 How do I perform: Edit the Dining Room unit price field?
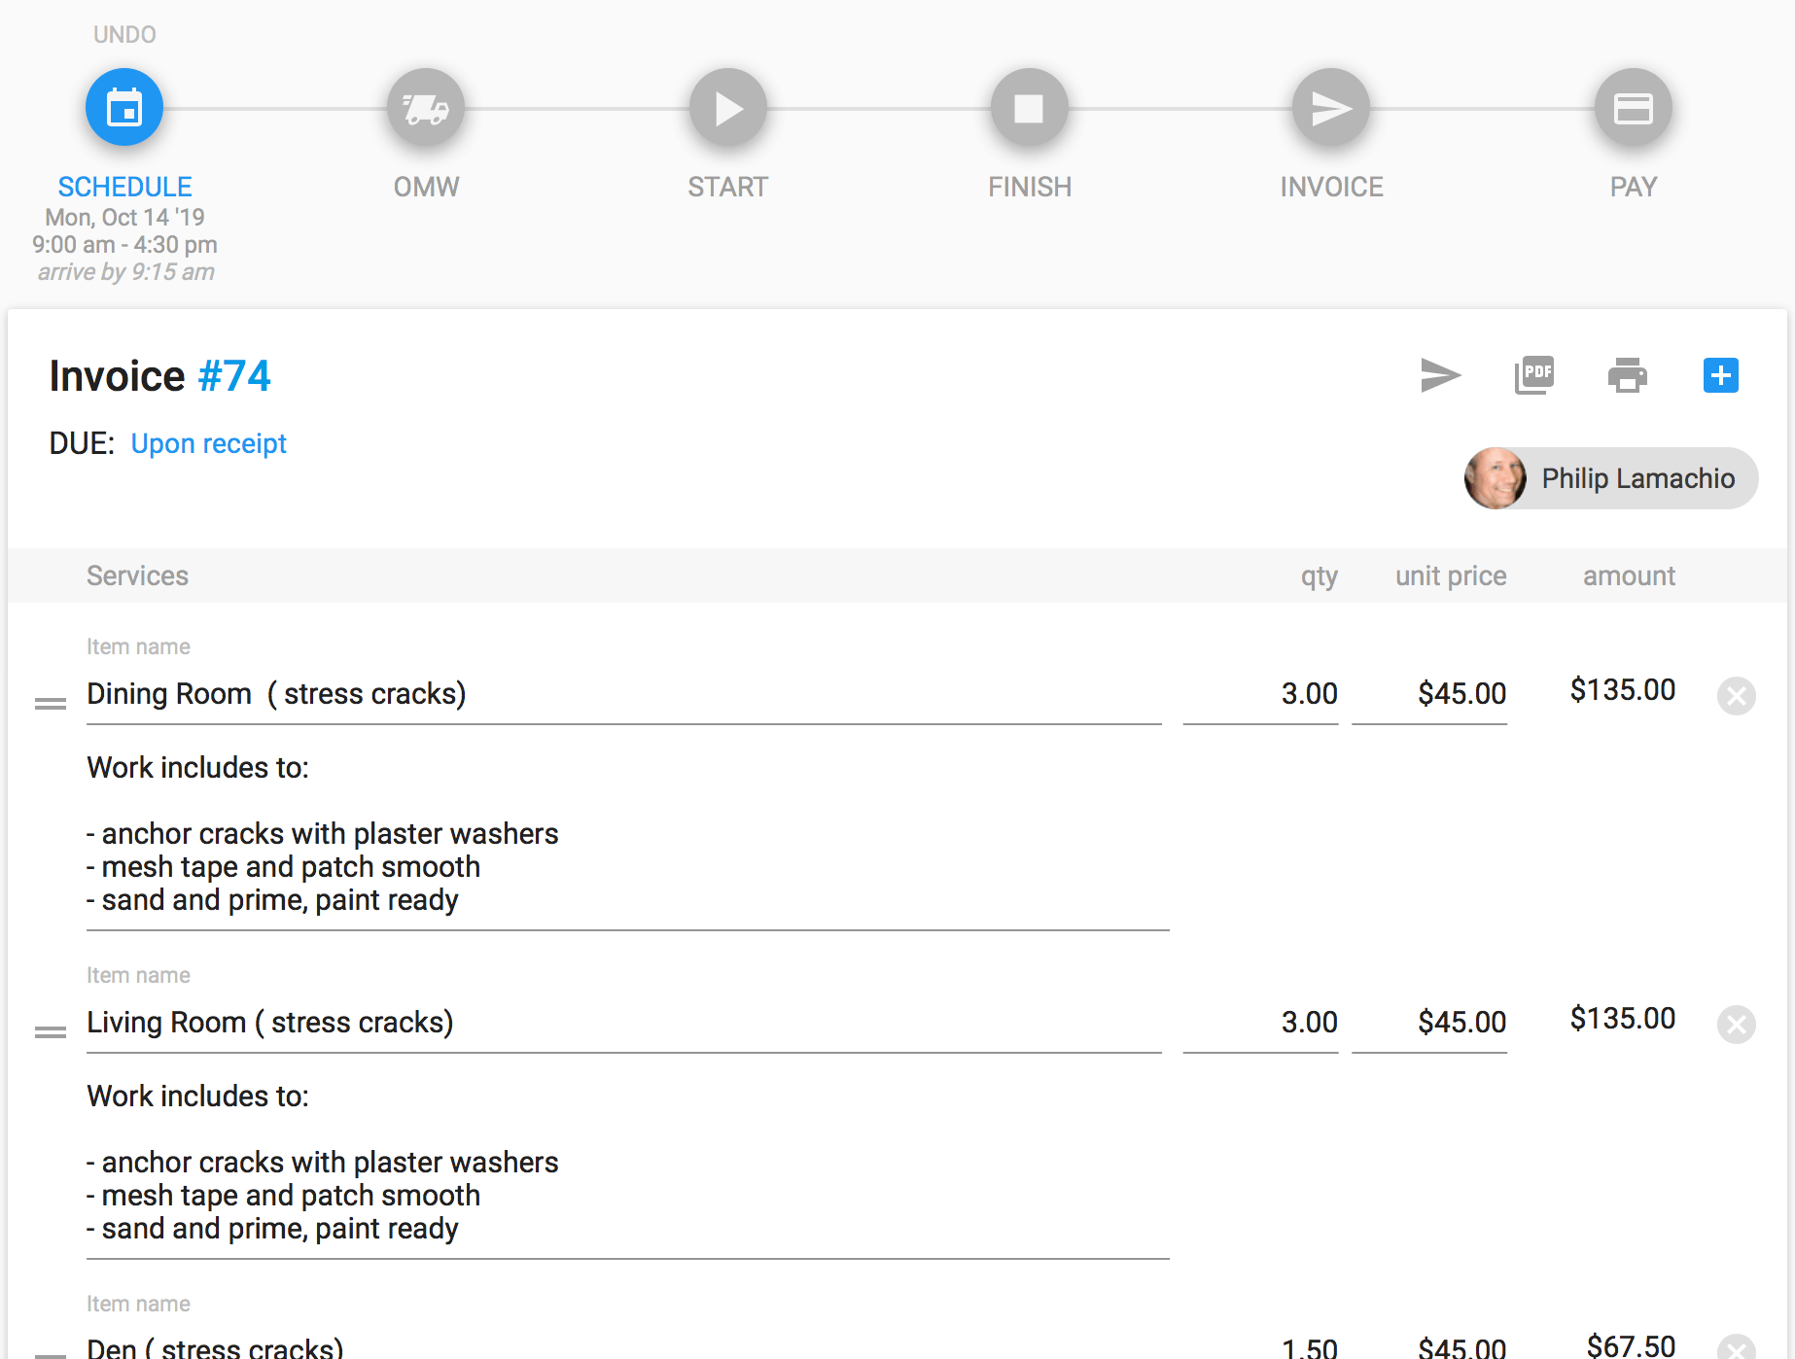pyautogui.click(x=1429, y=694)
